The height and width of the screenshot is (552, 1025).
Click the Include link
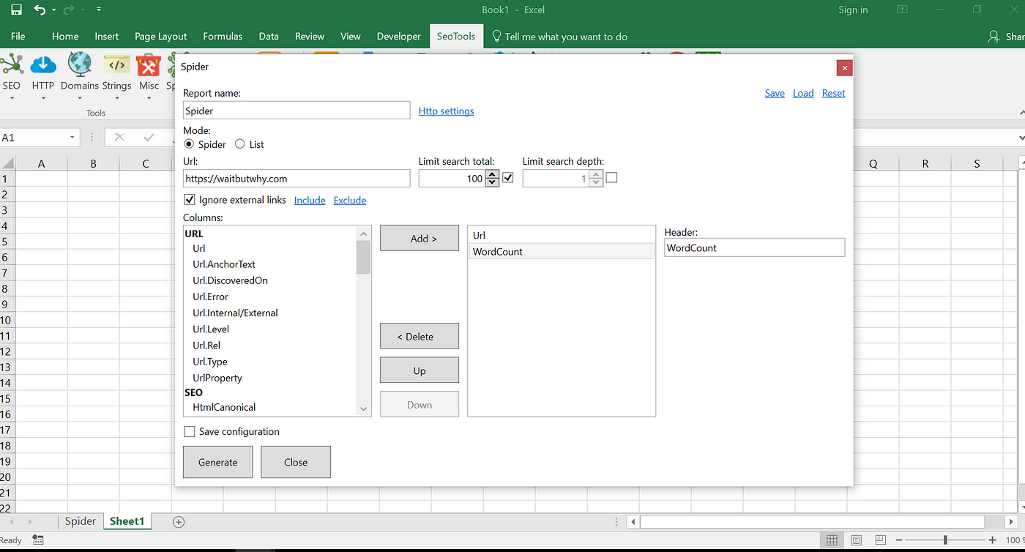tap(310, 200)
